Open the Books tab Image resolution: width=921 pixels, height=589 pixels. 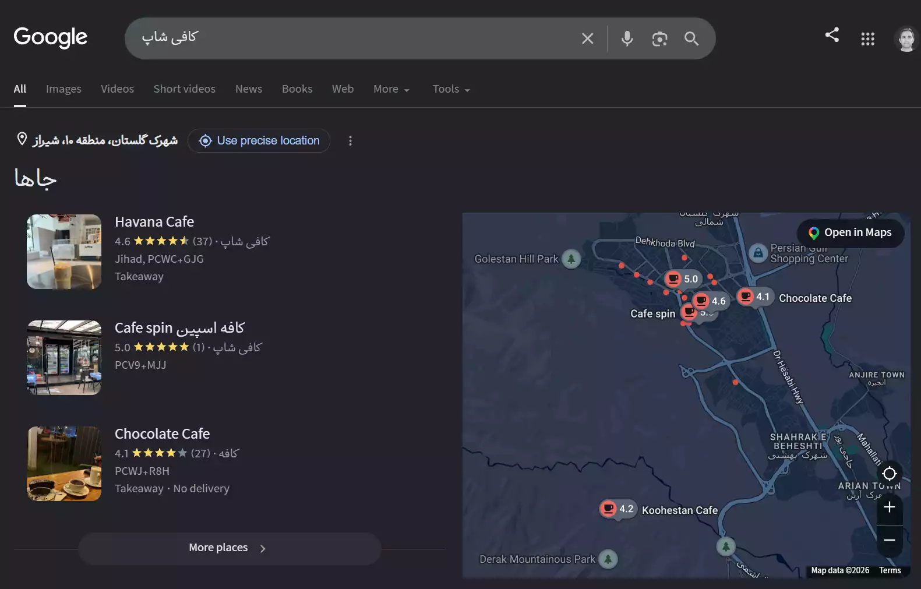[x=297, y=89]
